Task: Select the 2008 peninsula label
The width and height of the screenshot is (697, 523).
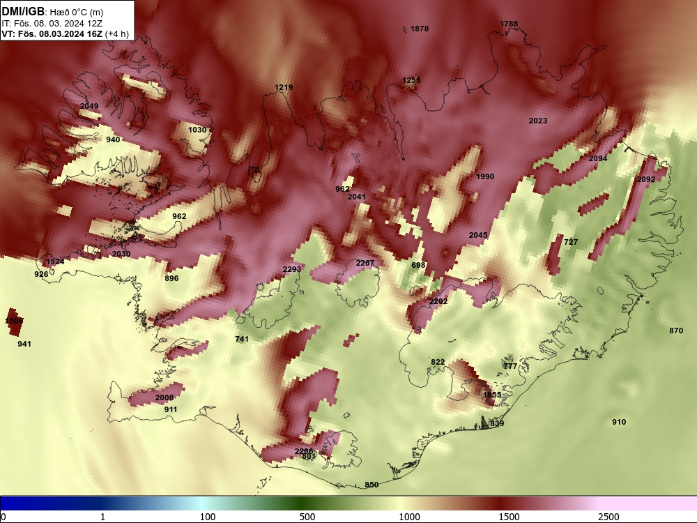Action: click(164, 397)
